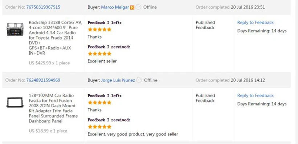
Task: View buyer Jorge Luis Nunez's profile
Action: point(118,80)
